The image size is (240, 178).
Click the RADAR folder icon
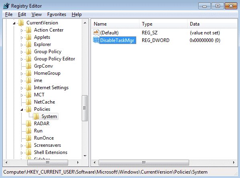point(28,124)
